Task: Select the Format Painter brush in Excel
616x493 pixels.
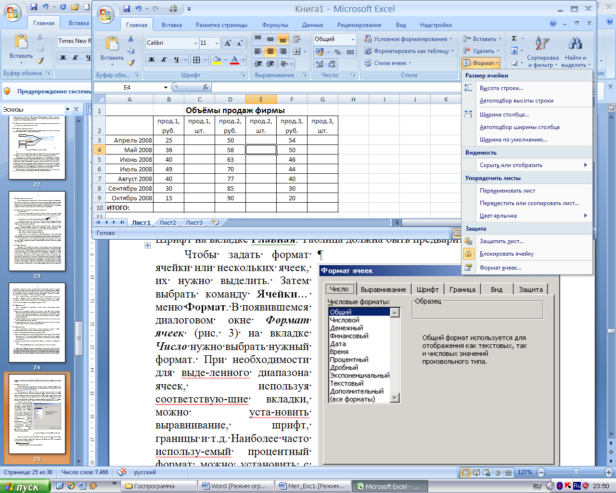Action: coord(130,62)
